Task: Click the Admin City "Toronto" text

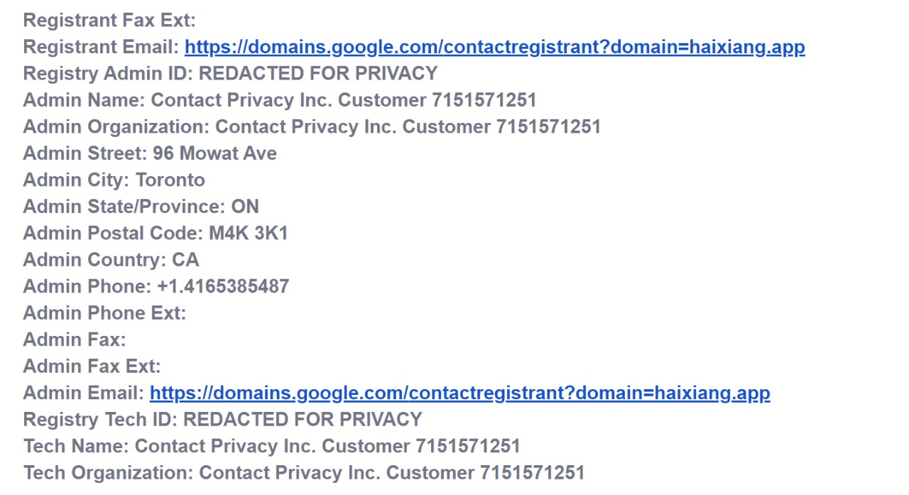Action: coord(170,180)
